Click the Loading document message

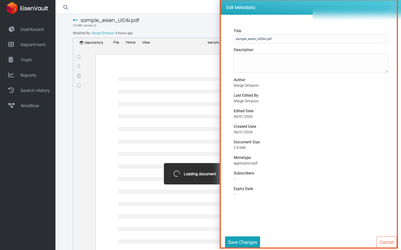[x=200, y=174]
